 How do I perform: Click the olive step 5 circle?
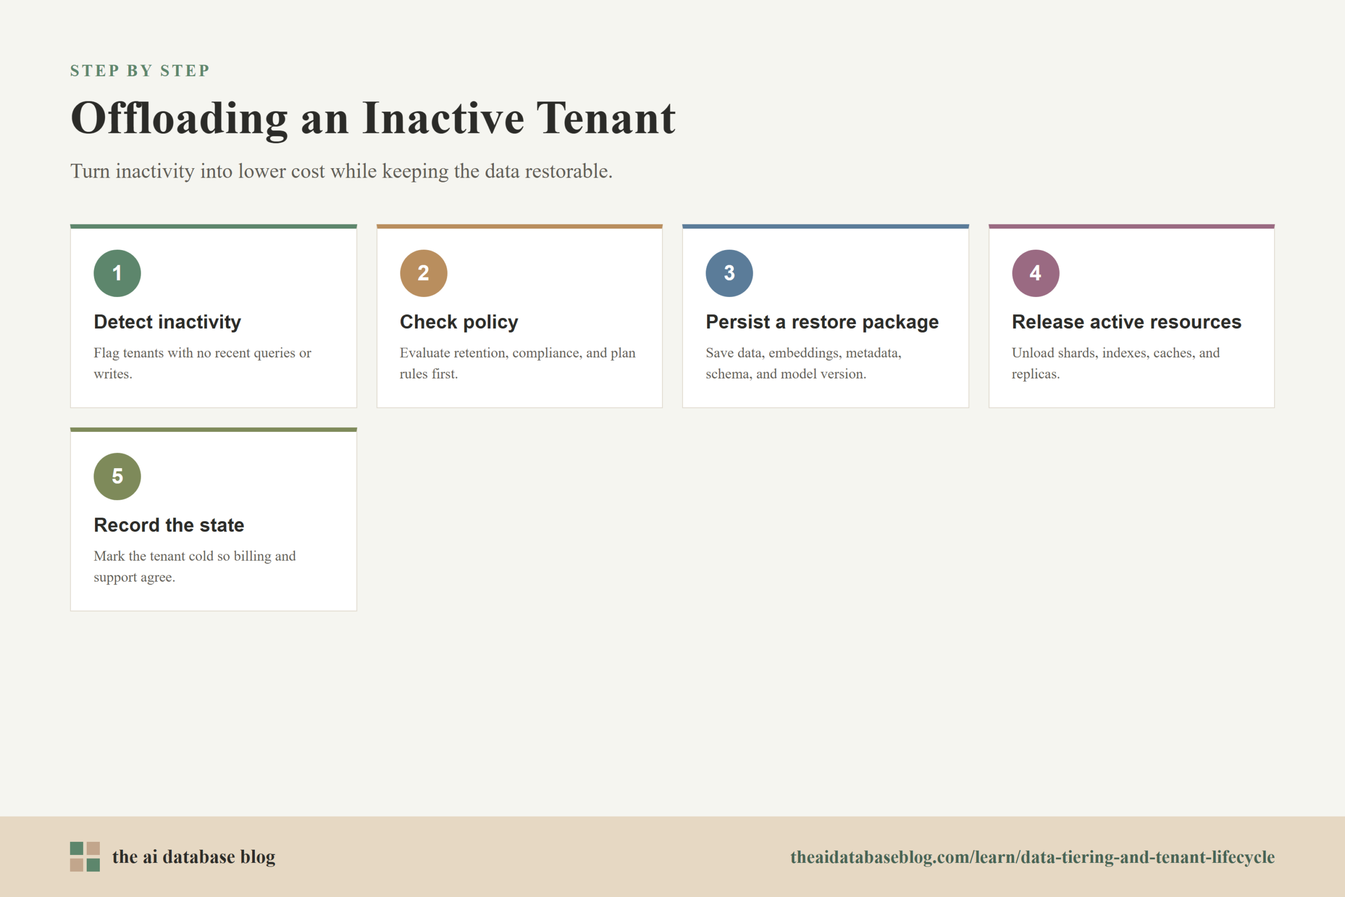(117, 477)
